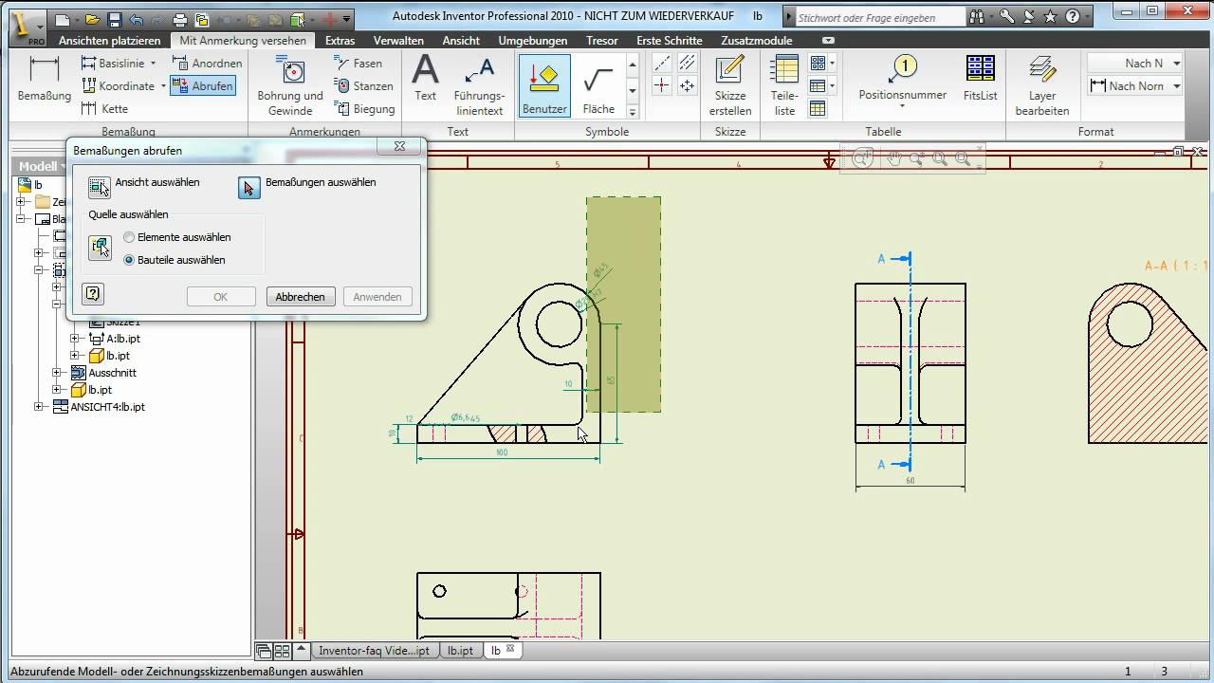Viewport: 1214px width, 683px height.
Task: Select the Biegung bend note tool
Action: point(365,109)
